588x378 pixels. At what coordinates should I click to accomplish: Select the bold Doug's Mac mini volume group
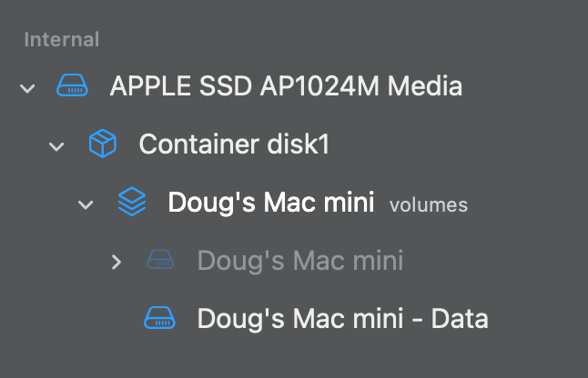(x=270, y=203)
